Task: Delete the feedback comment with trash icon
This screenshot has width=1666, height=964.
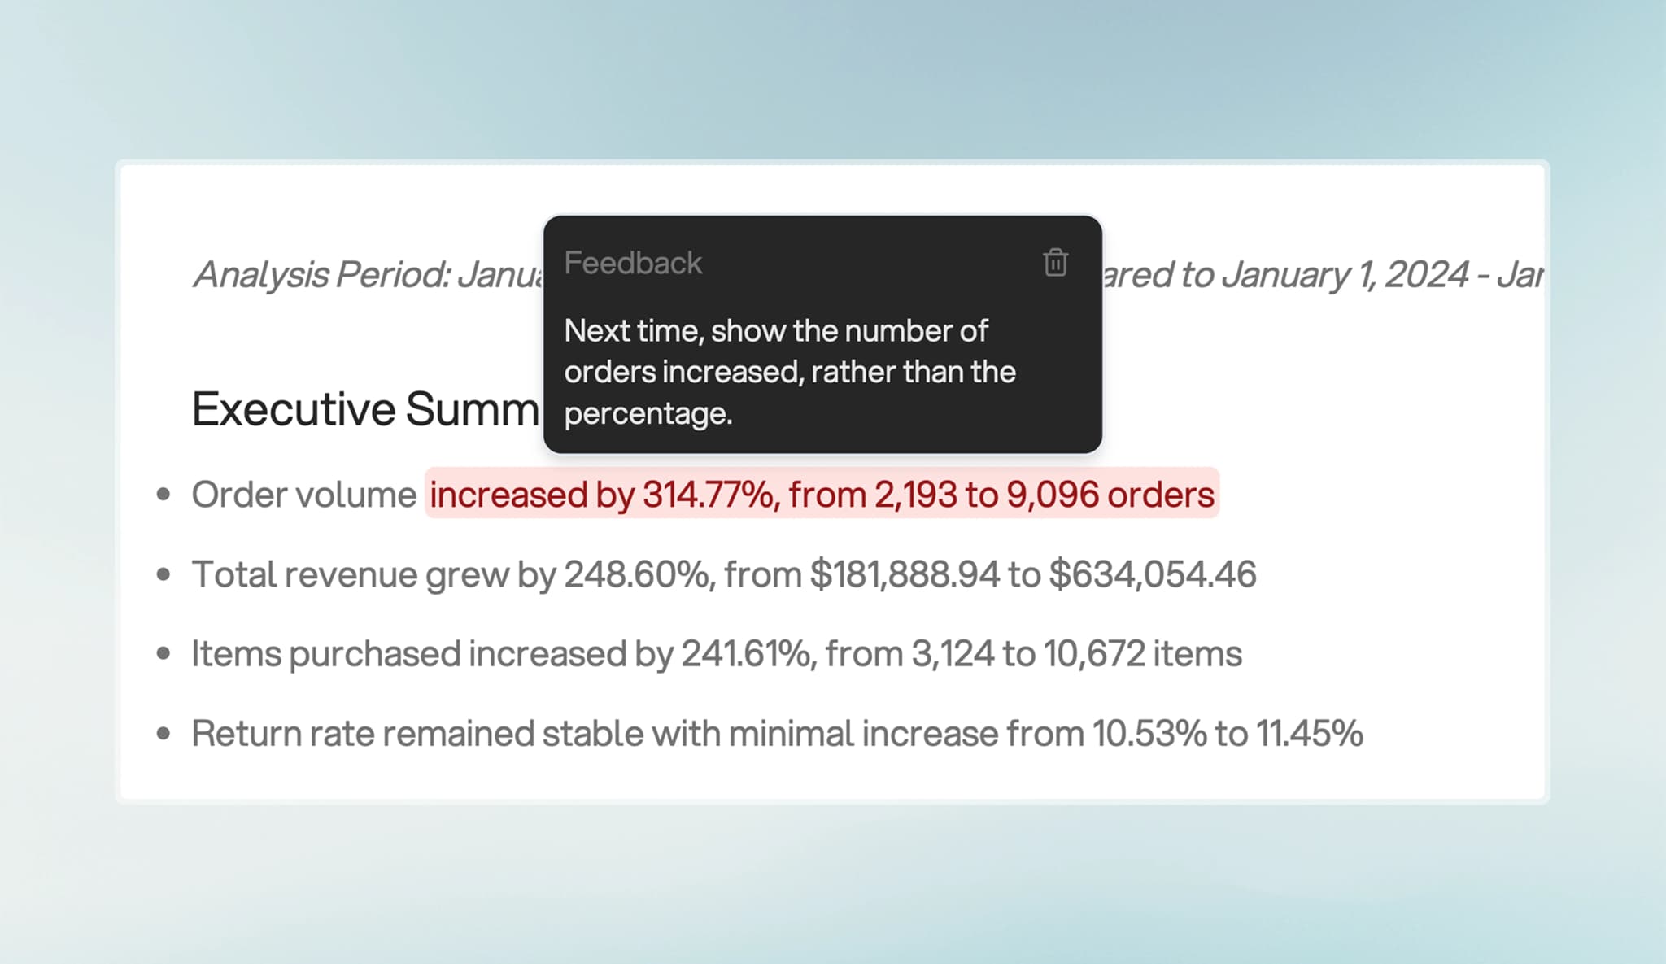Action: click(x=1055, y=263)
